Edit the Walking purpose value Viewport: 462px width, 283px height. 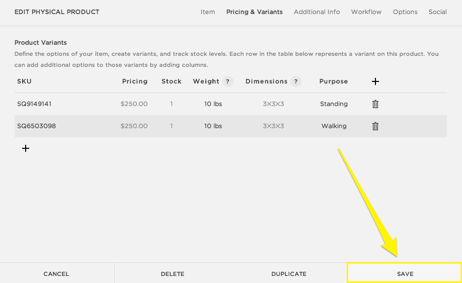click(334, 126)
